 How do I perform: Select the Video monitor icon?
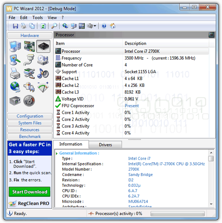(15, 60)
